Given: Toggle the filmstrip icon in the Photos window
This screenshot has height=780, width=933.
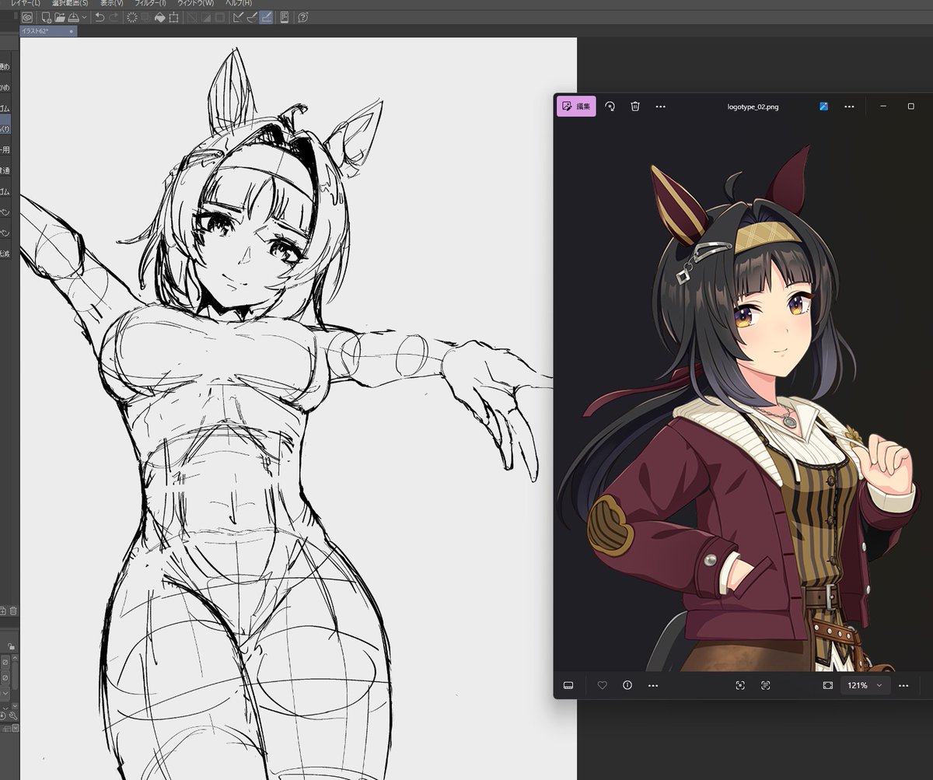Looking at the screenshot, I should click(x=568, y=685).
